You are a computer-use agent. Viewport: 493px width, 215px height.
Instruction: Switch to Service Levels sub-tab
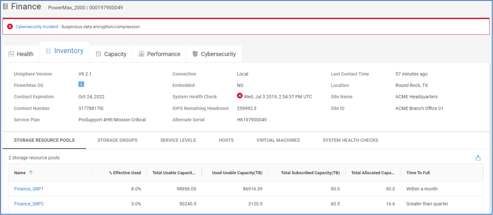178,140
